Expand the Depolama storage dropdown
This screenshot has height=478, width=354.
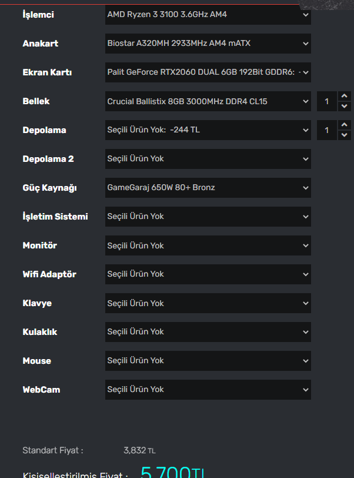pyautogui.click(x=208, y=130)
